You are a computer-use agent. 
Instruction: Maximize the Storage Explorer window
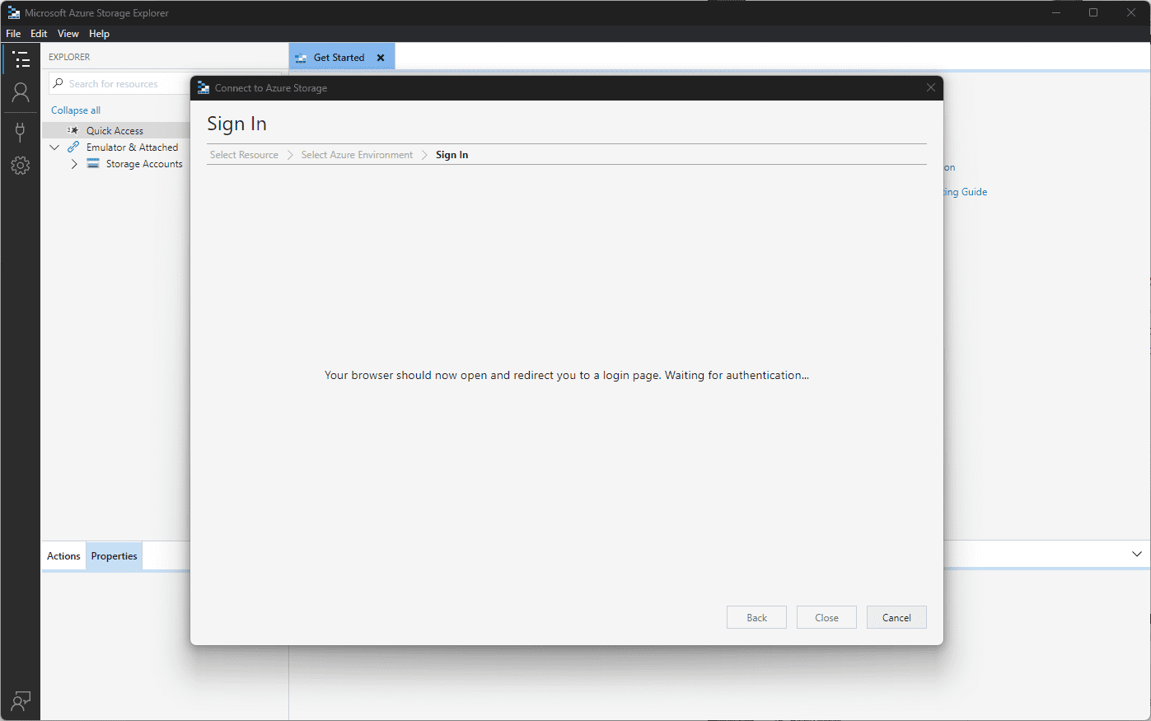(x=1093, y=12)
